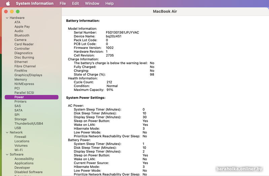Select Ethernet in the sidebar
Viewport: 269px width, 176px height.
pos(21,62)
